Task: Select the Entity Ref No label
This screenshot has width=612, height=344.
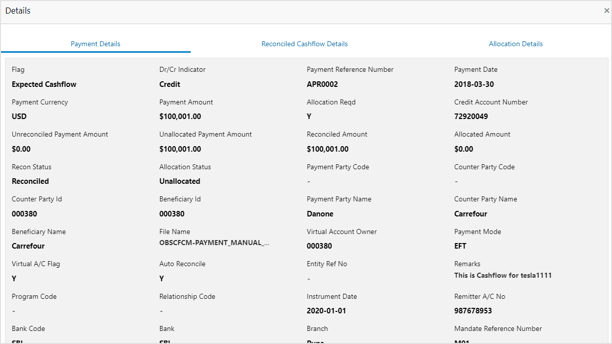Action: (327, 264)
